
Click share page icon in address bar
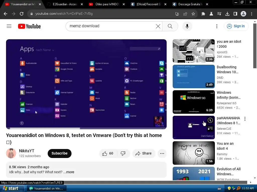point(185,14)
